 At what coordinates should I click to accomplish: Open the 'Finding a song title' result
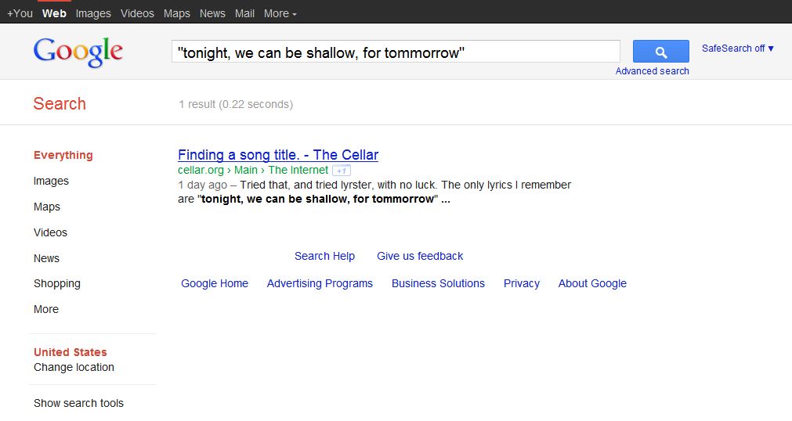(x=278, y=155)
